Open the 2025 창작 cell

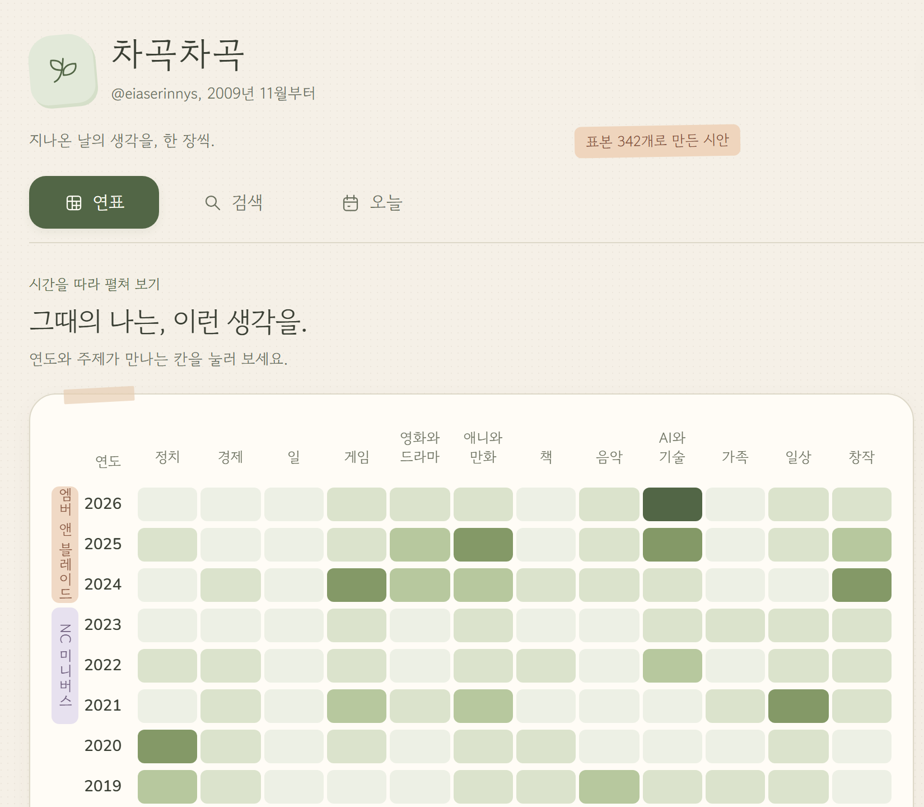[861, 545]
